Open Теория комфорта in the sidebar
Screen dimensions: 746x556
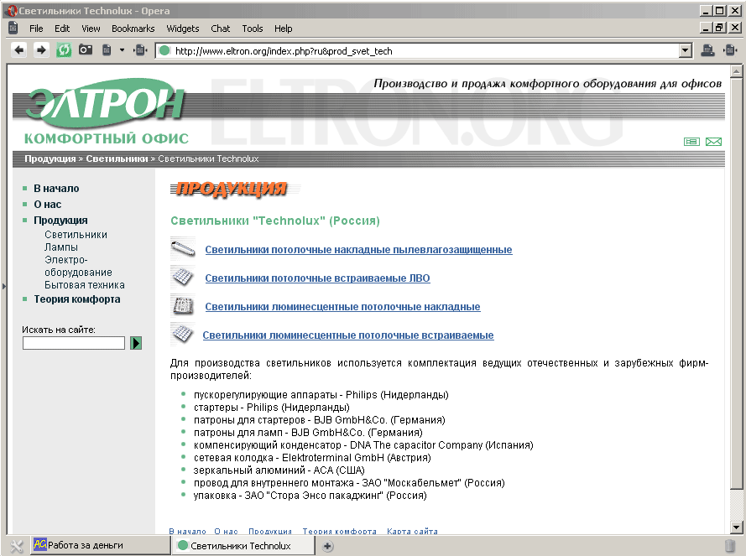click(76, 299)
